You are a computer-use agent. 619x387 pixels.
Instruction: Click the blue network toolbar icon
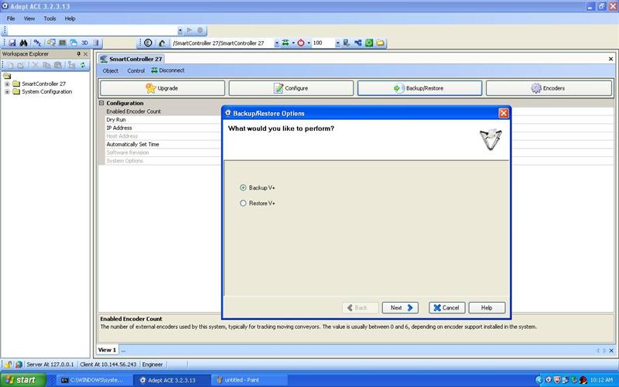click(x=358, y=43)
